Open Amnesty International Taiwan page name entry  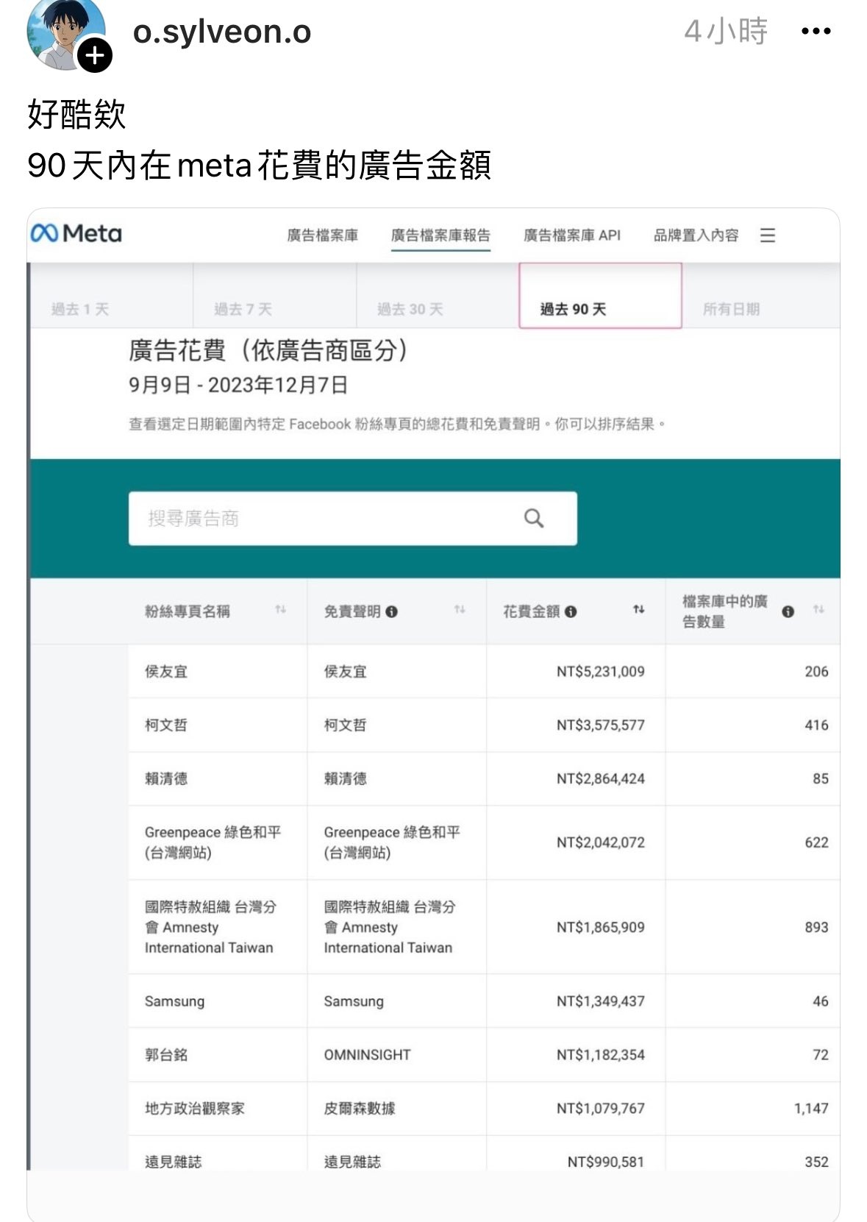[210, 927]
